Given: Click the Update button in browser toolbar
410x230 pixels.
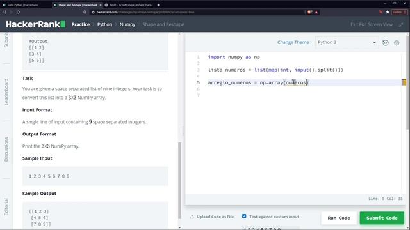Looking at the screenshot, I should tap(399, 12).
